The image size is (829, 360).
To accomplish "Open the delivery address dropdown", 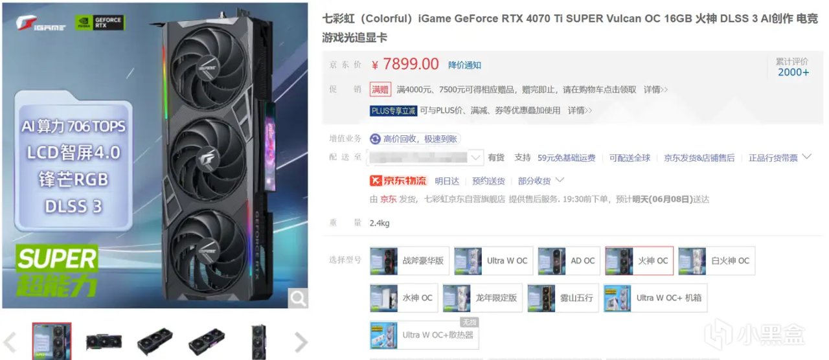I will tap(426, 157).
